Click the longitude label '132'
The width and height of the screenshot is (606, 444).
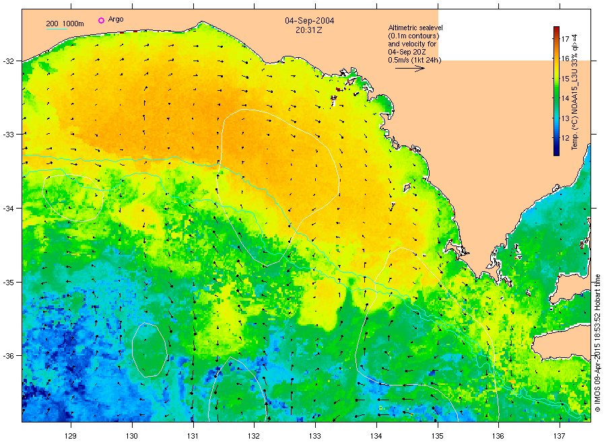click(x=254, y=436)
